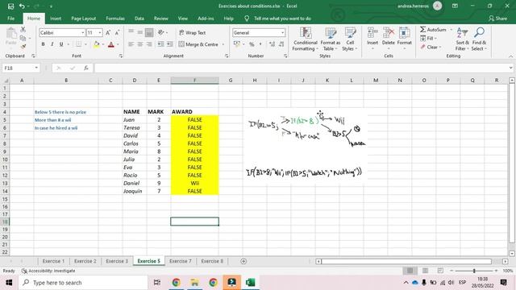Click the Share button

[498, 19]
